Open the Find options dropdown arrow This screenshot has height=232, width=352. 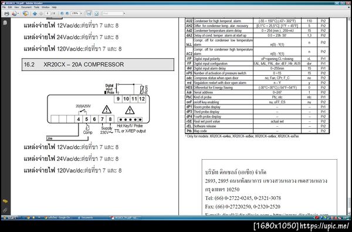[124, 14]
